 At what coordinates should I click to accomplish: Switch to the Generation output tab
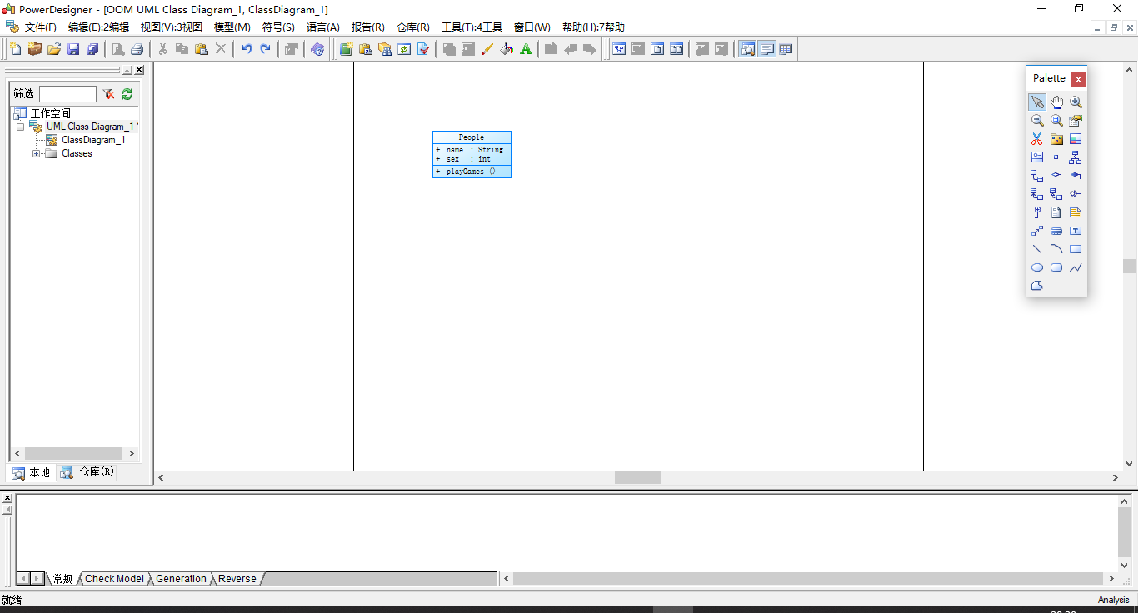pos(180,578)
